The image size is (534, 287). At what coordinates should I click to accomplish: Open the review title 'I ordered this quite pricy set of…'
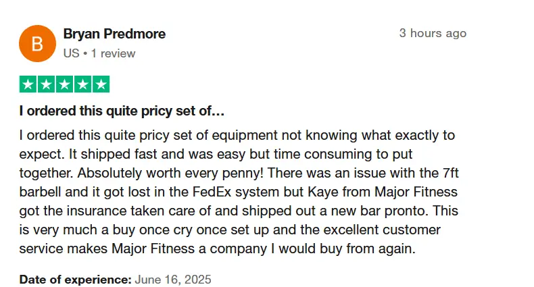(x=122, y=111)
